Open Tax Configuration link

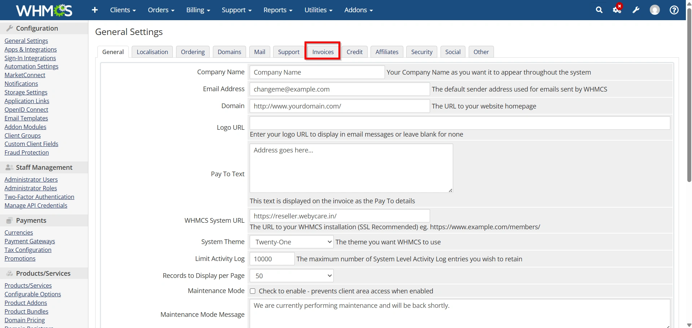[28, 250]
